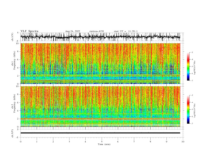Viewport: 206px width, 159px height.
Task: Click the "-3" label on ch.1 color scale
Action: (x=192, y=52)
